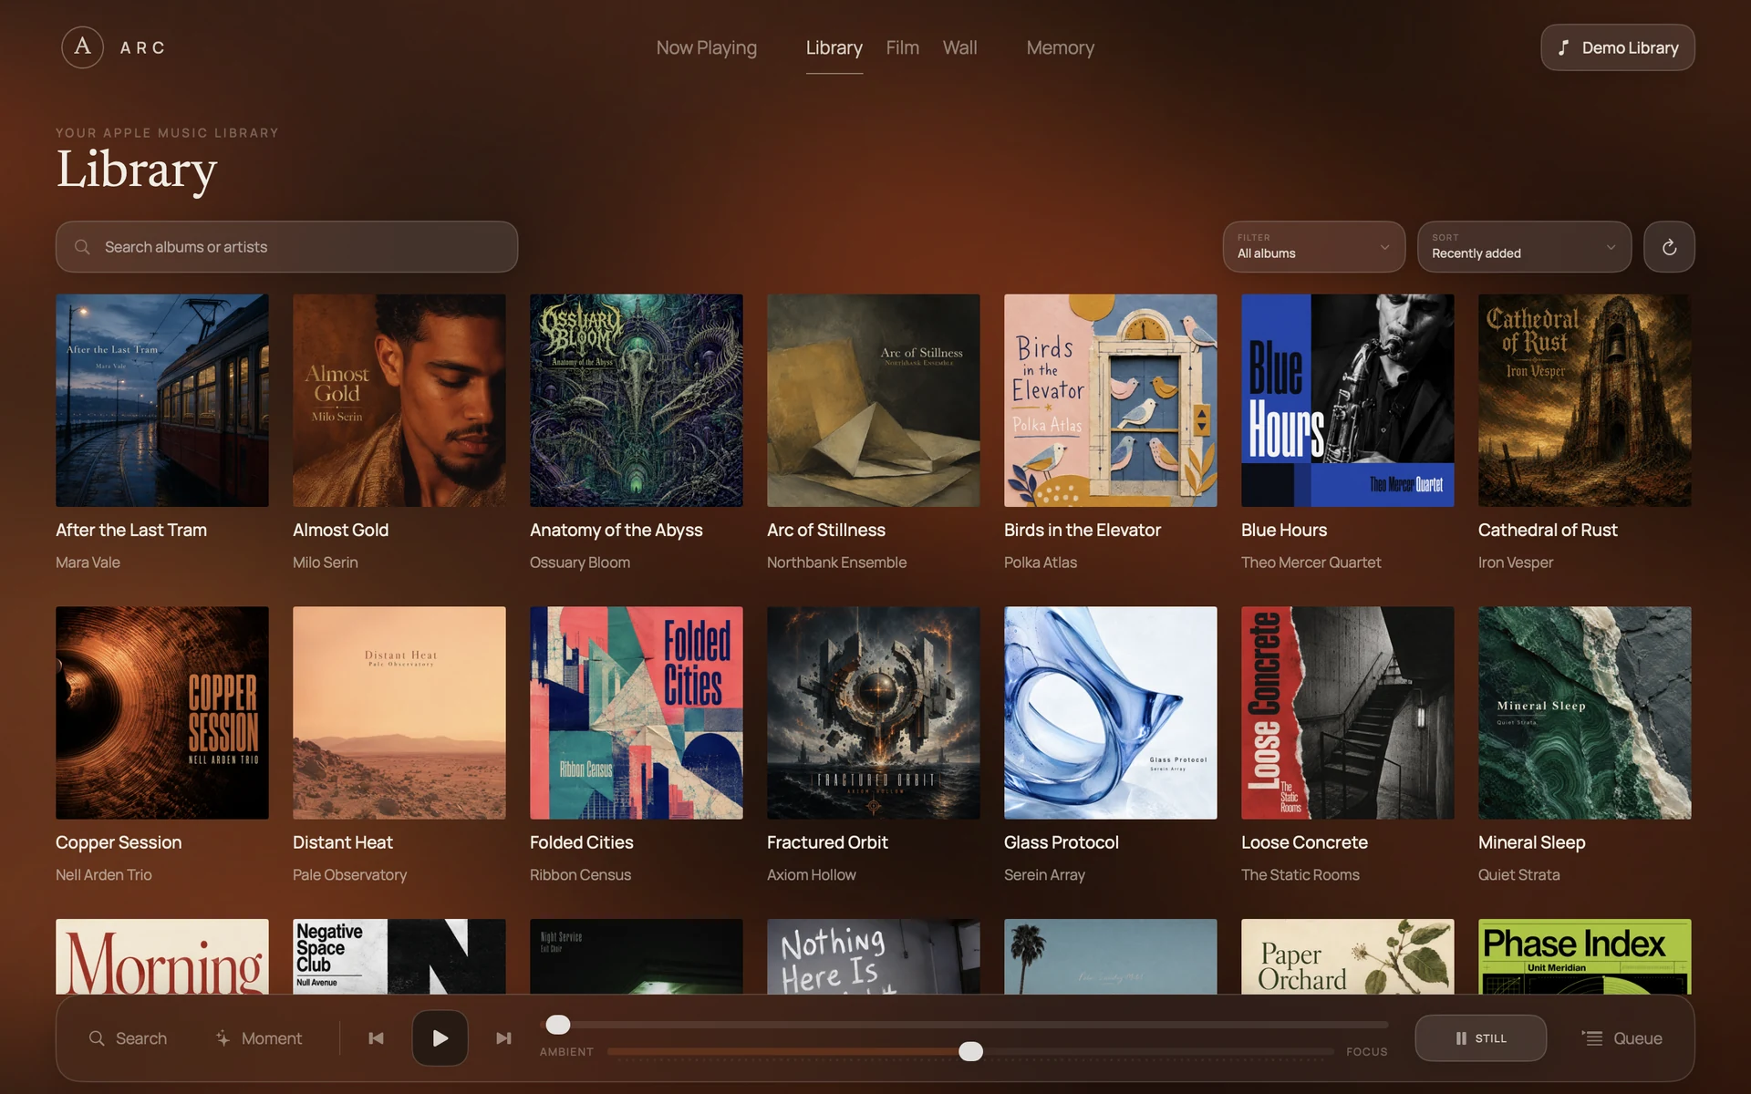Viewport: 1751px width, 1094px height.
Task: Click the Quiet Strata artist name
Action: click(1518, 874)
